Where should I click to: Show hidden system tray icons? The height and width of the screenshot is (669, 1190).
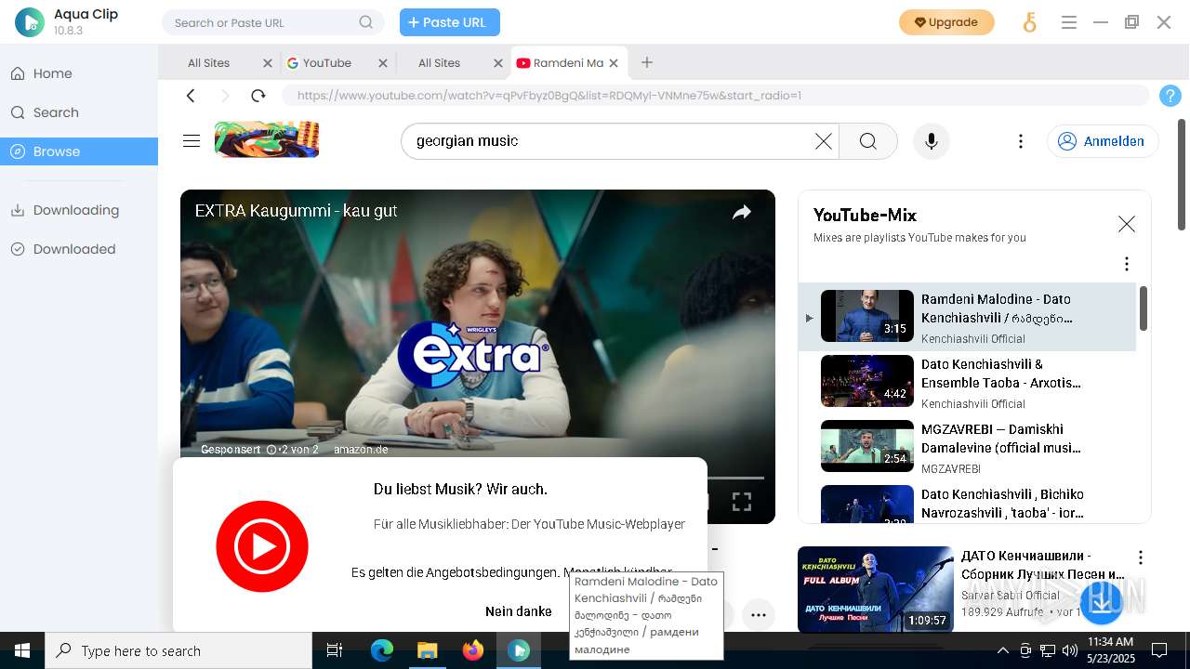[1002, 650]
